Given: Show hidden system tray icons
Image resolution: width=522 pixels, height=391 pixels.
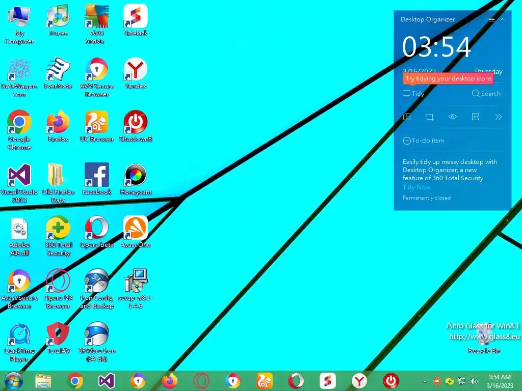Looking at the screenshot, I should pos(425,381).
